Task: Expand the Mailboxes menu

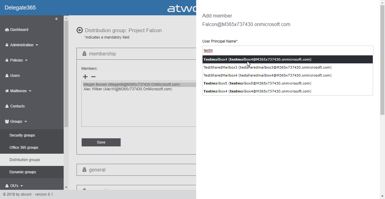Action: pyautogui.click(x=19, y=91)
